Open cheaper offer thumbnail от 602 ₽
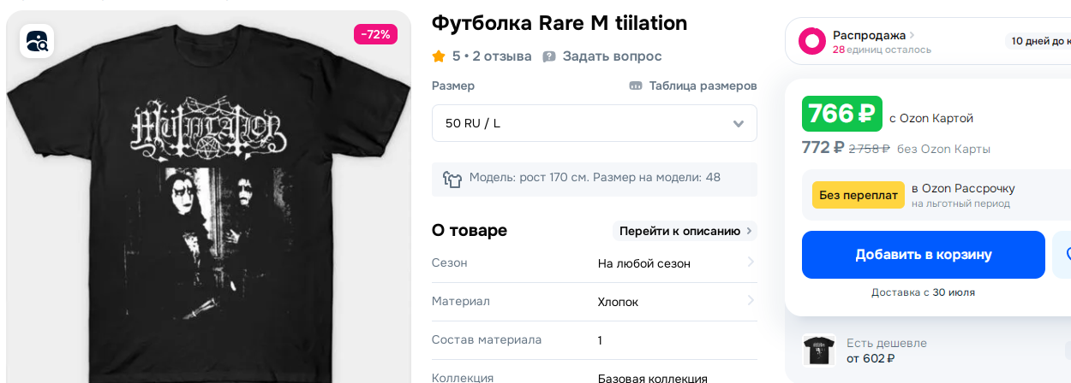Screen dimensions: 1071x383 coord(818,351)
